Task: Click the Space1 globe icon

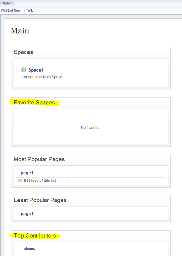Action: point(24,70)
